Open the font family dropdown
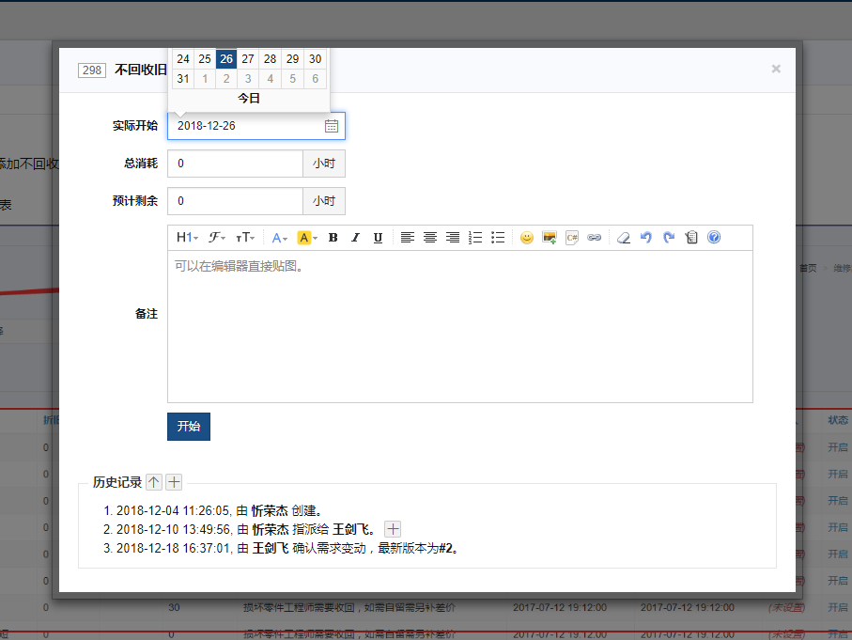This screenshot has height=640, width=852. [x=217, y=238]
